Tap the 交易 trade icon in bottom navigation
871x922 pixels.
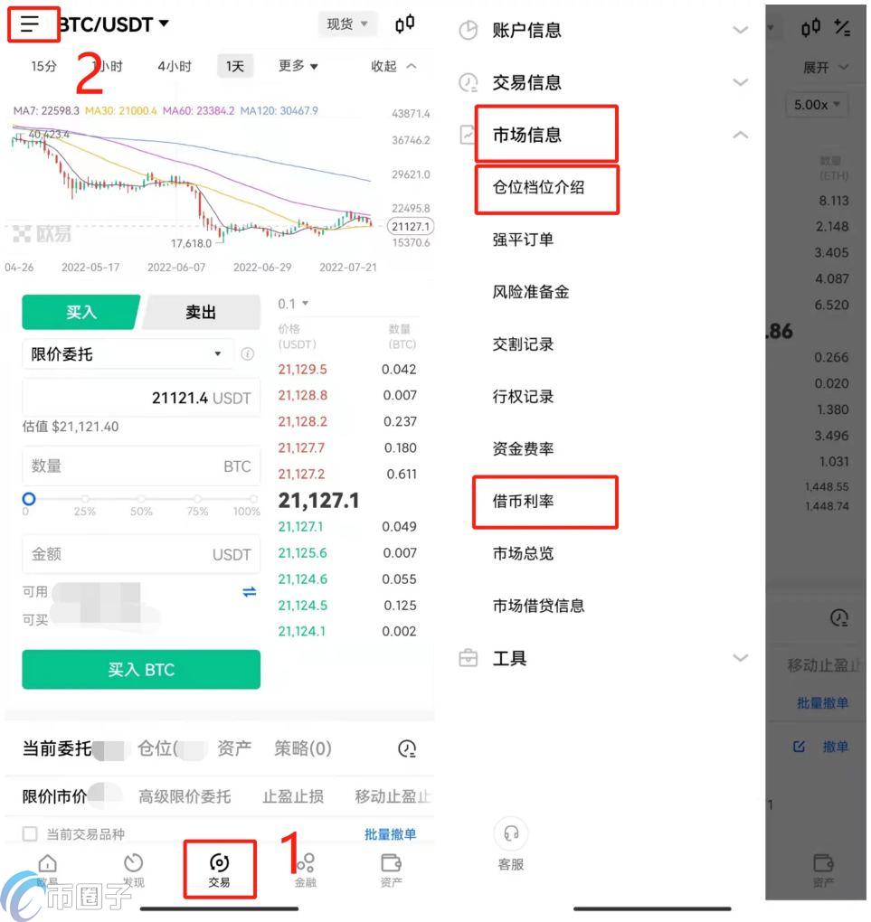pos(220,870)
